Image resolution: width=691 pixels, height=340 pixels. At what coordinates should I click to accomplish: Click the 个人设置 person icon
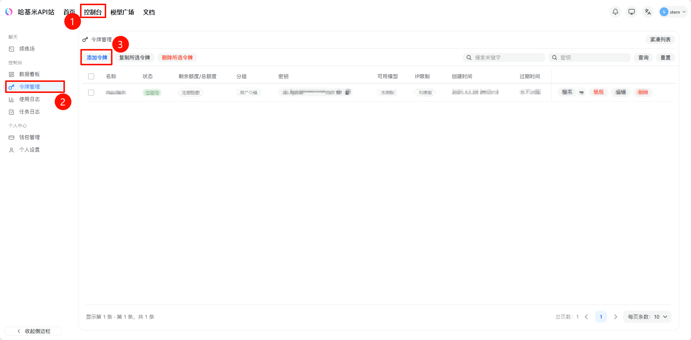[11, 150]
